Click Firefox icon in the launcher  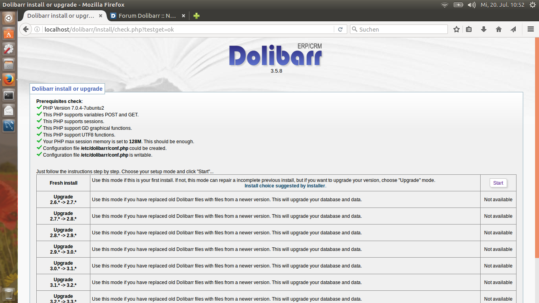coord(9,80)
